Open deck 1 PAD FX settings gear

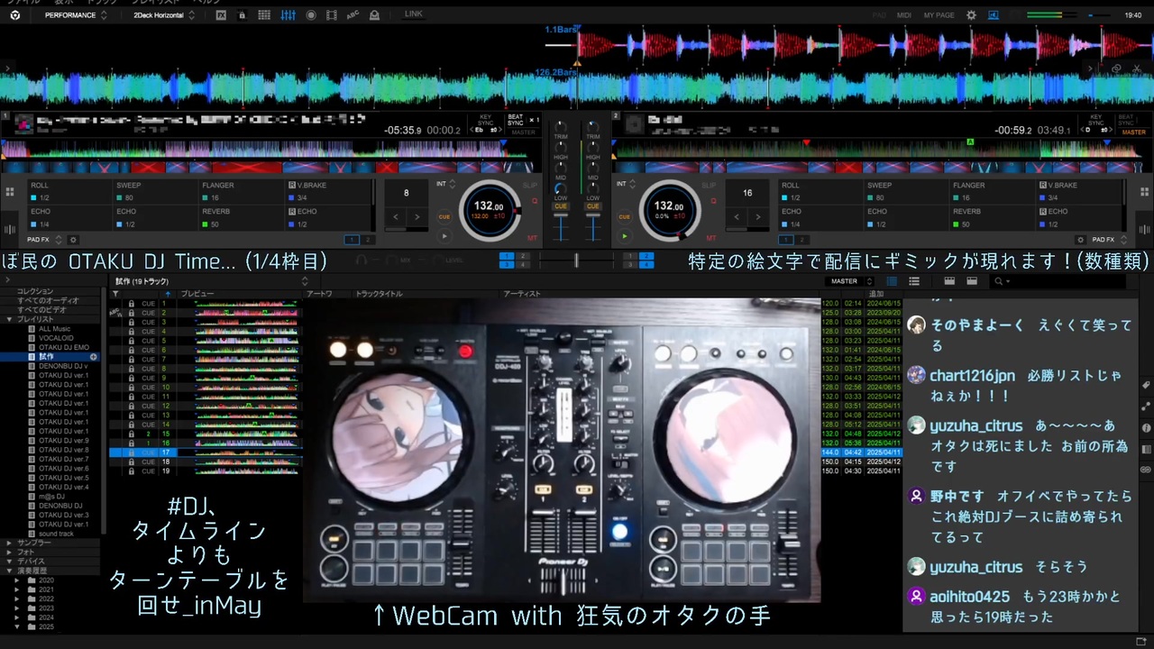point(73,240)
